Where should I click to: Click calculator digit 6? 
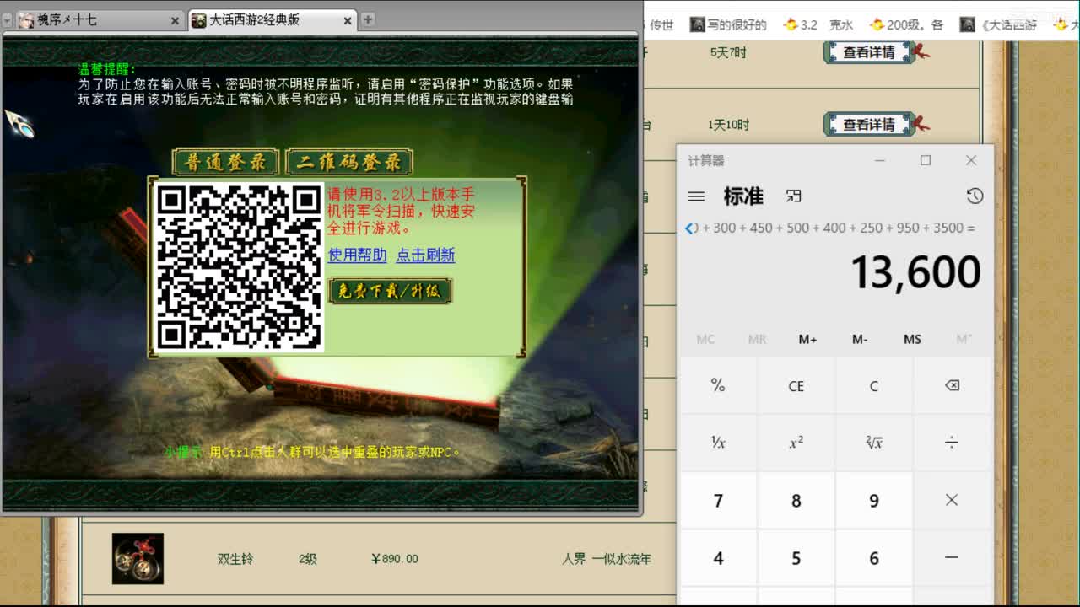point(873,558)
